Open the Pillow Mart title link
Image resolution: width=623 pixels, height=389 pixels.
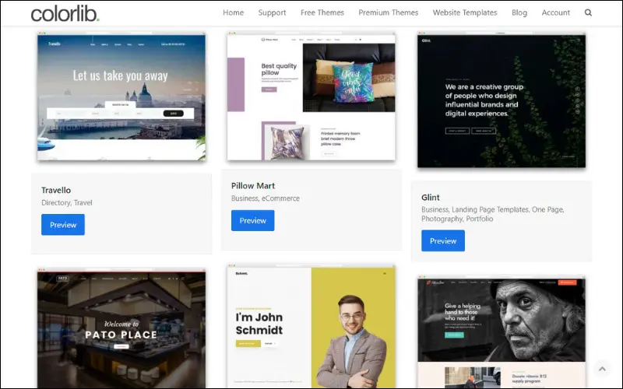click(x=253, y=186)
